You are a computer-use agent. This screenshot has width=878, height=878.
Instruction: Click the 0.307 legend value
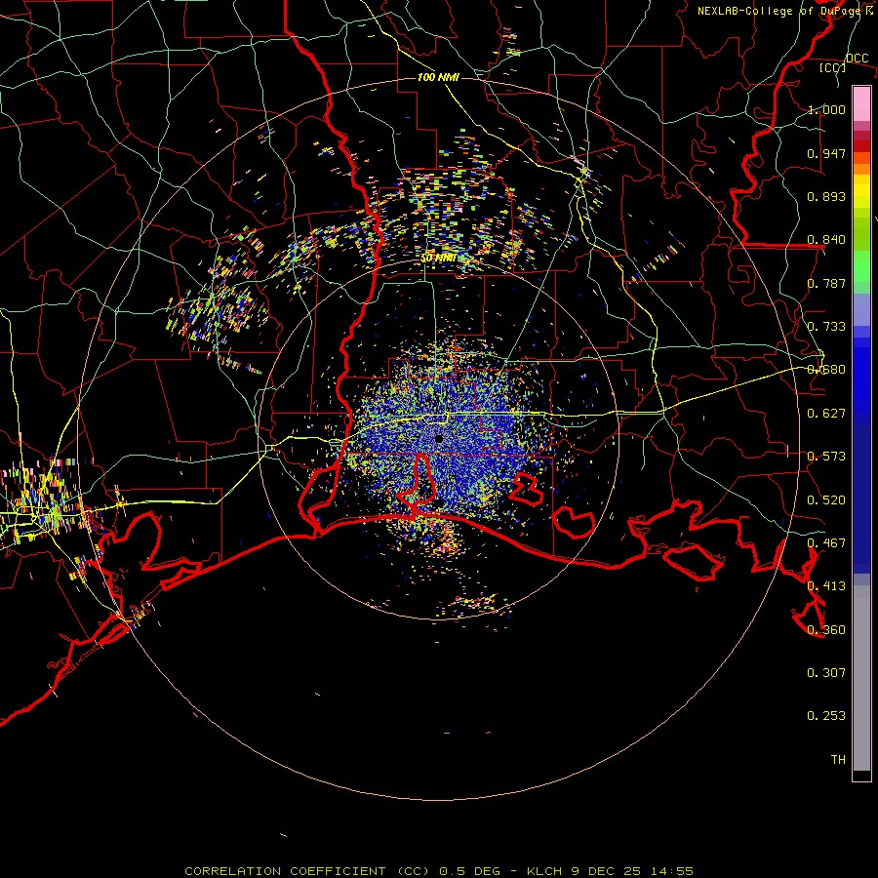tap(826, 673)
